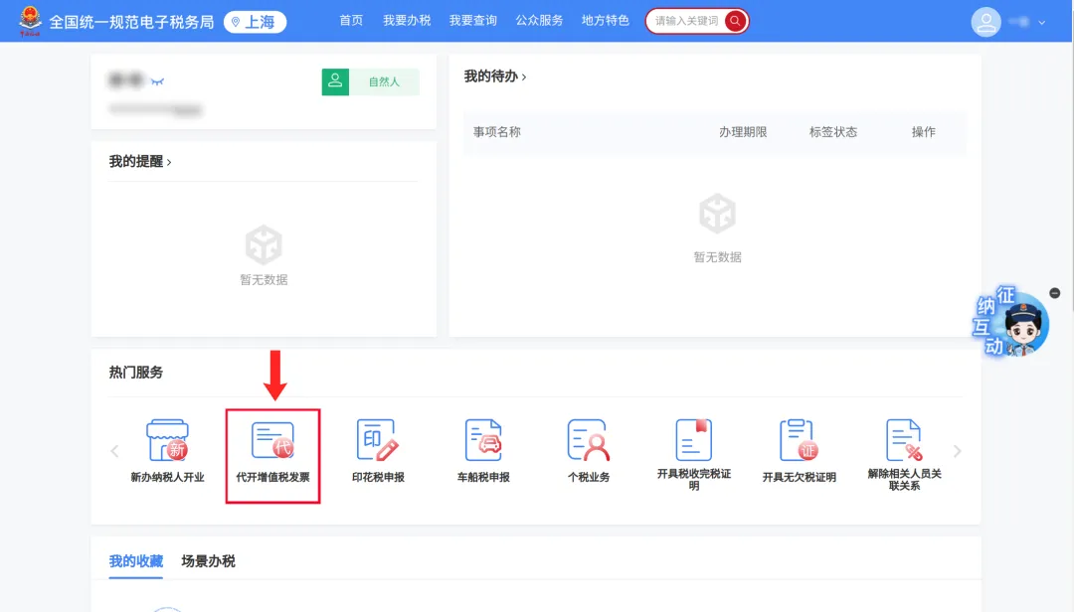Click the 自然人 identity label
The image size is (1074, 612).
384,81
